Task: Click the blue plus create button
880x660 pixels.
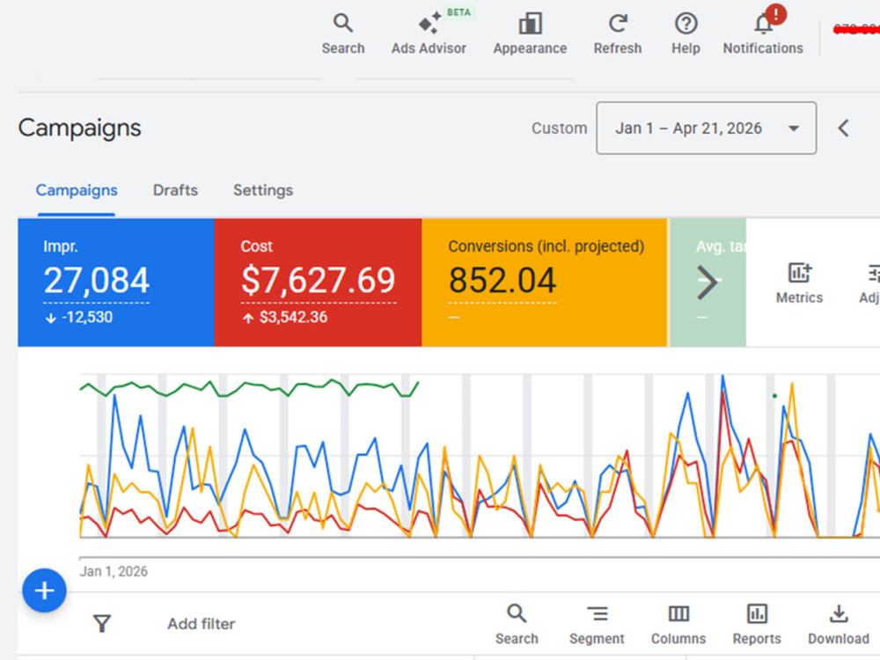Action: point(44,590)
